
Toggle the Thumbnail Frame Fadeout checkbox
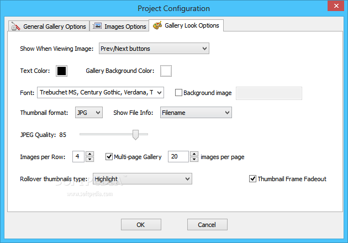pos(252,178)
